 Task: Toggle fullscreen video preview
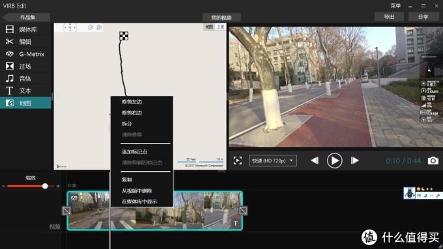coord(238,161)
